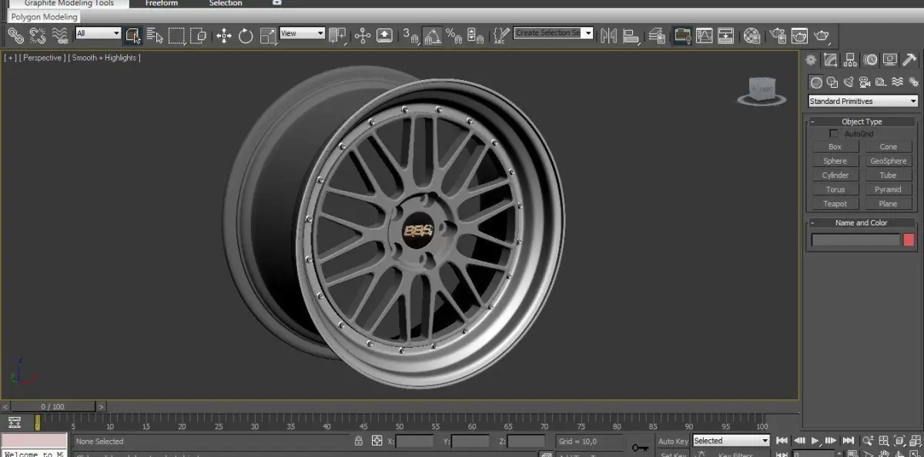
Task: Switch to Utilities command panel tab
Action: pos(909,59)
